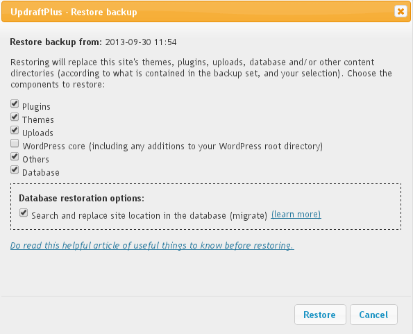Image resolution: width=413 pixels, height=334 pixels.
Task: Open the helpful article link about restoring
Action: tap(152, 246)
